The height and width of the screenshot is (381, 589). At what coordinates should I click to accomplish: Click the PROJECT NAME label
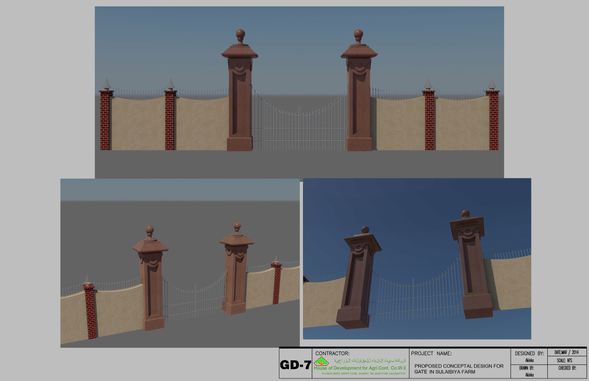(x=431, y=353)
